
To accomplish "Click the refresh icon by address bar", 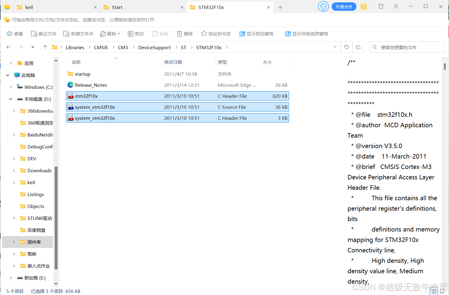I will pos(347,47).
